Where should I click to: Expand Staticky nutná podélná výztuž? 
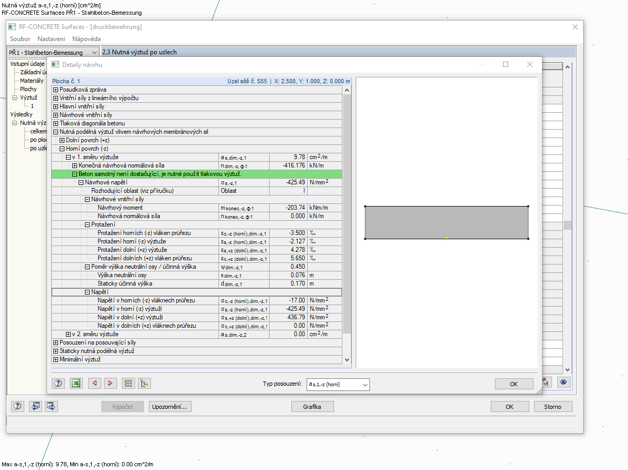[x=55, y=351]
